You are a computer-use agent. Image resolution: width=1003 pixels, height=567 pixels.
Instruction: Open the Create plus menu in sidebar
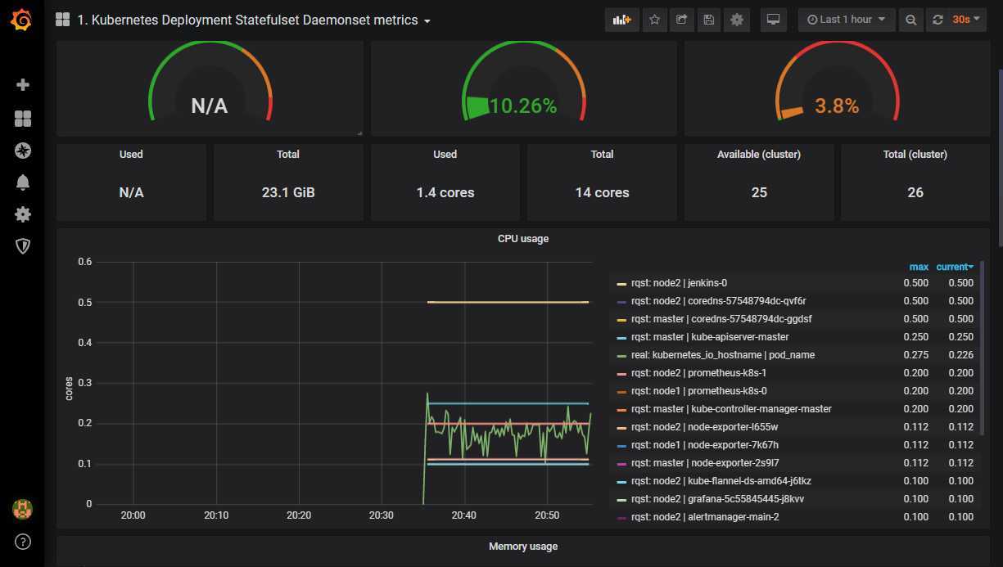23,85
